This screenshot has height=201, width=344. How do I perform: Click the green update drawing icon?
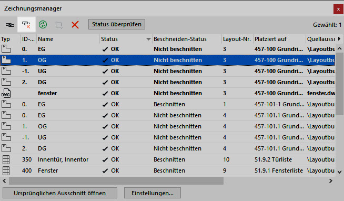[x=43, y=24]
